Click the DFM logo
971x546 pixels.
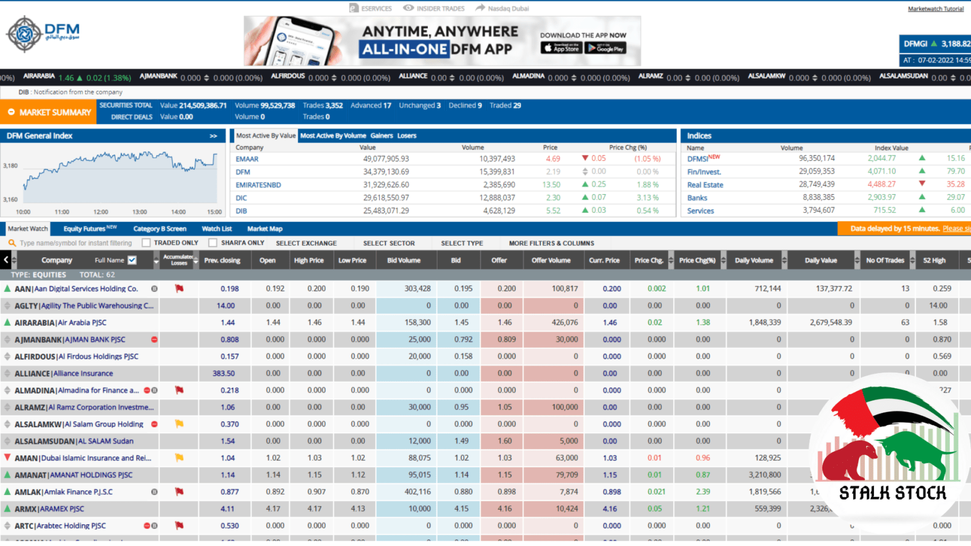click(x=42, y=34)
